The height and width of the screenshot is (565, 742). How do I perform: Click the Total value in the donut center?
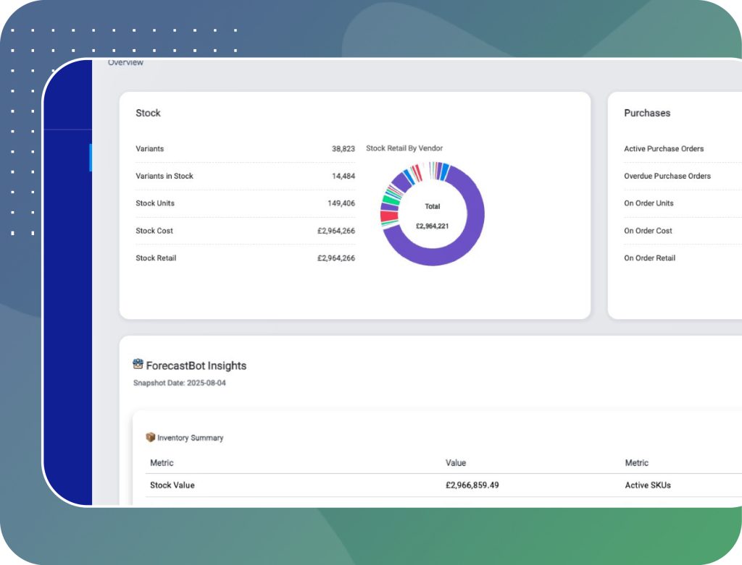click(432, 226)
